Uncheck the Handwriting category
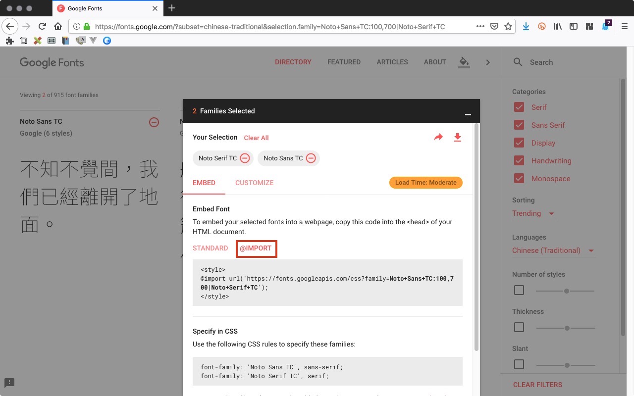The width and height of the screenshot is (634, 396). click(x=519, y=161)
